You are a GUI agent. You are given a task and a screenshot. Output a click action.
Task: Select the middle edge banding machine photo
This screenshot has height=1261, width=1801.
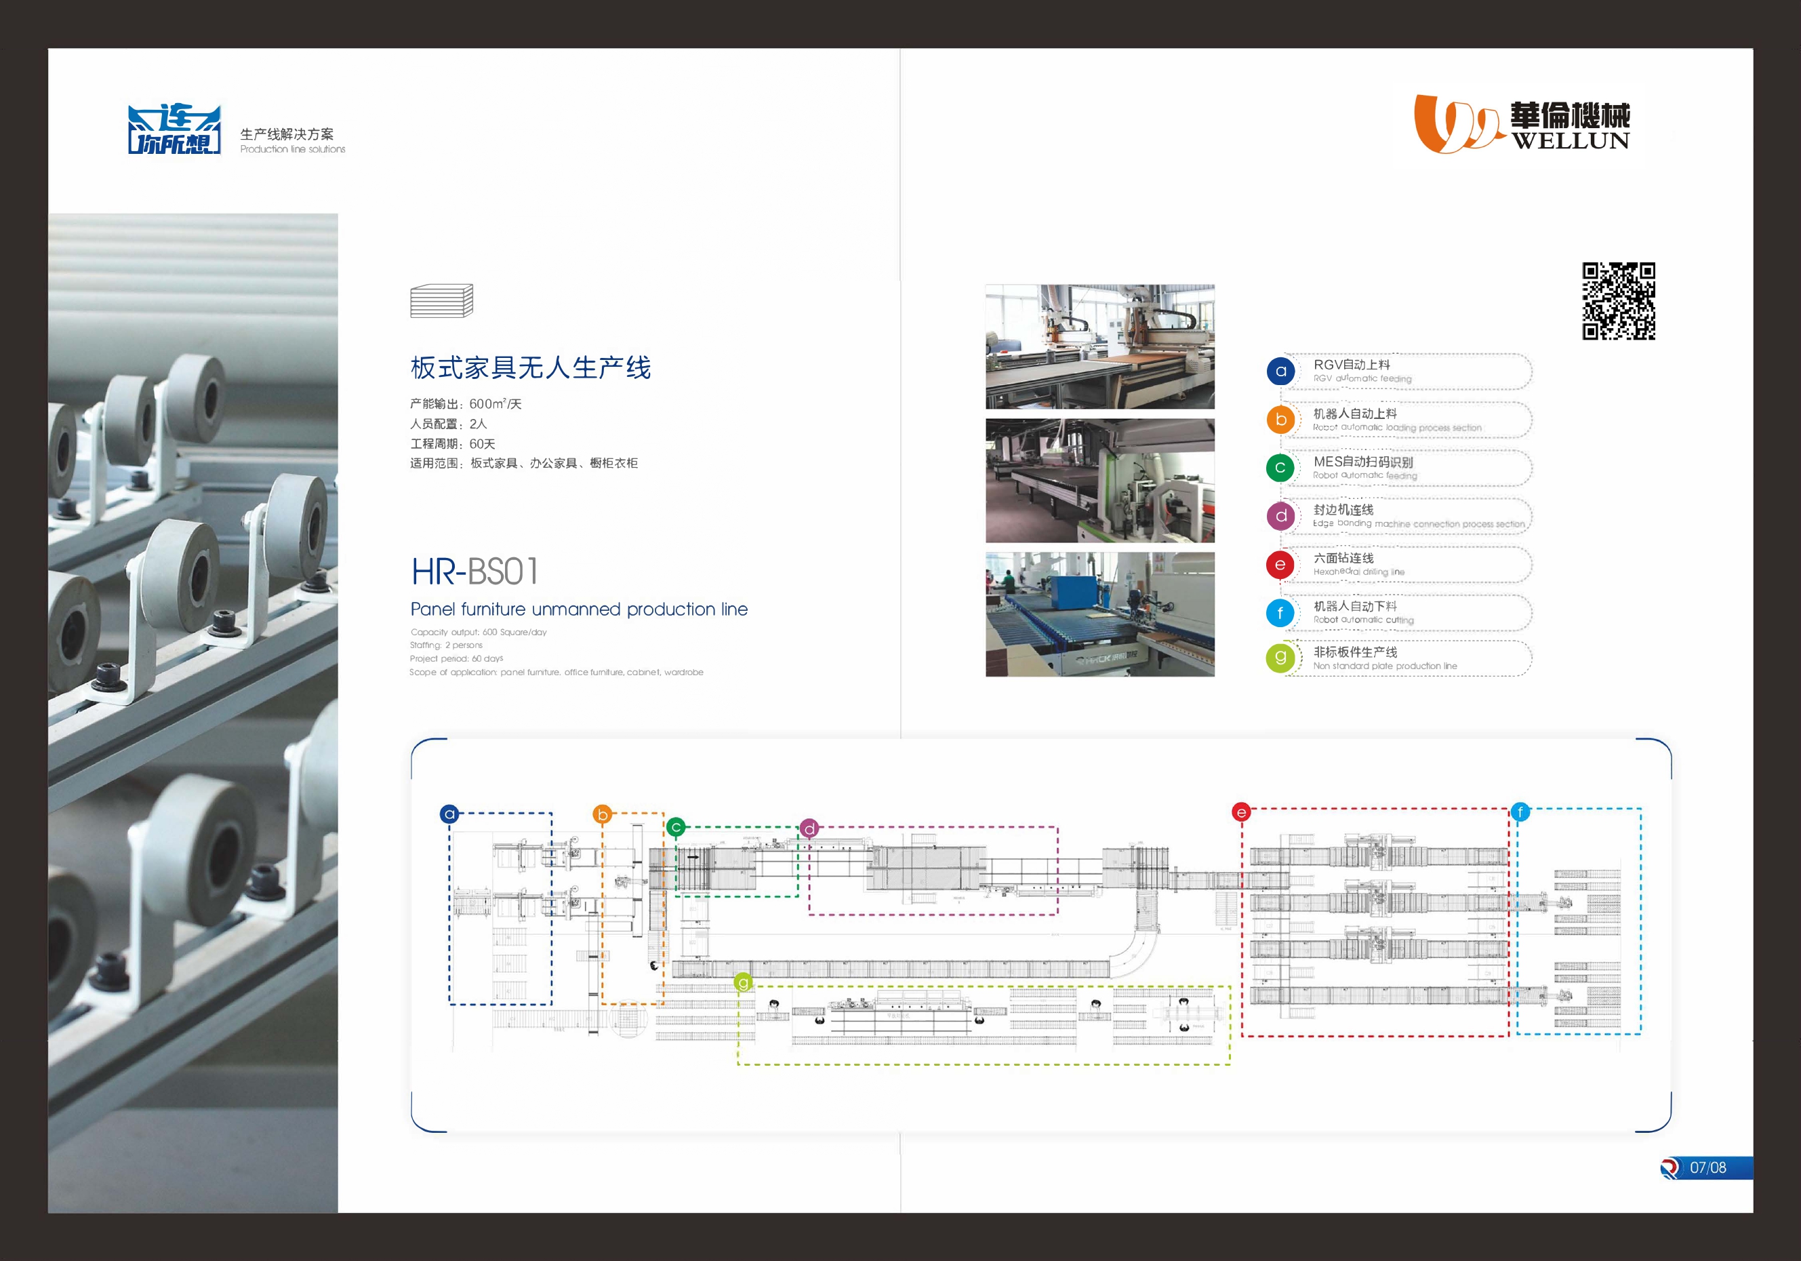click(1099, 480)
